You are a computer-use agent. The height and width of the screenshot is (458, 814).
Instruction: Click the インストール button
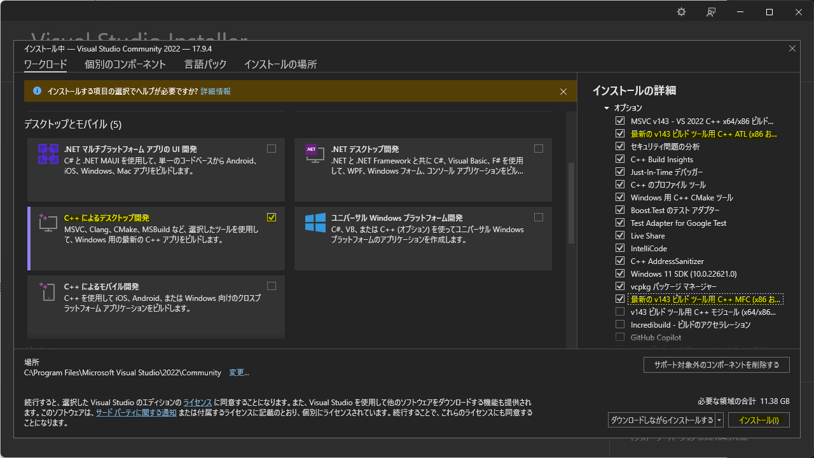pos(759,420)
